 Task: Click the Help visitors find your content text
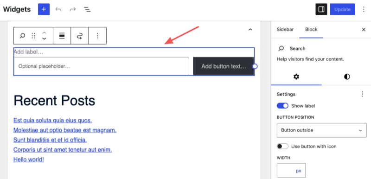[310, 59]
